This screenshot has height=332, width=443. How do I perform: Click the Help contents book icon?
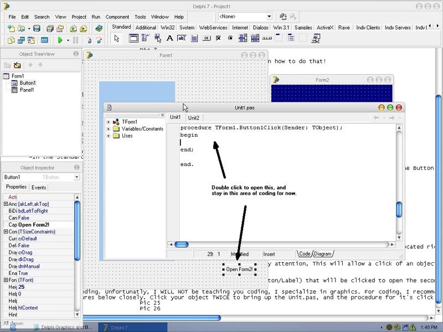pyautogui.click(x=99, y=28)
